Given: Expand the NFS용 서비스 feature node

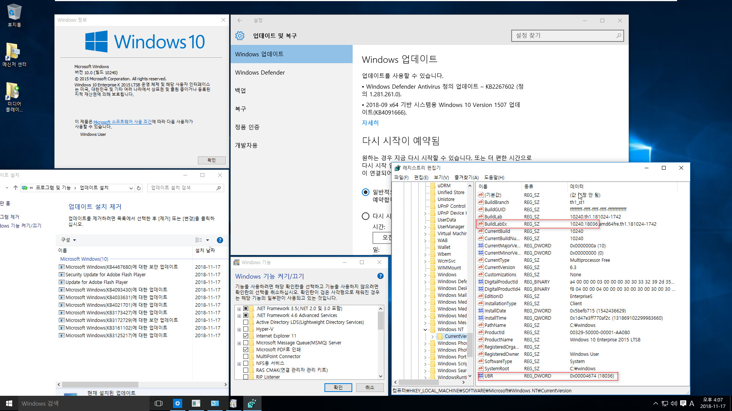Looking at the screenshot, I should tap(239, 364).
